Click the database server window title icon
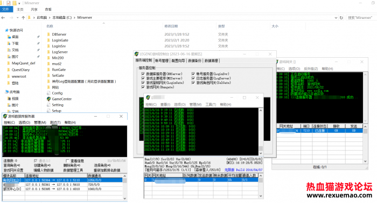 click(5, 116)
